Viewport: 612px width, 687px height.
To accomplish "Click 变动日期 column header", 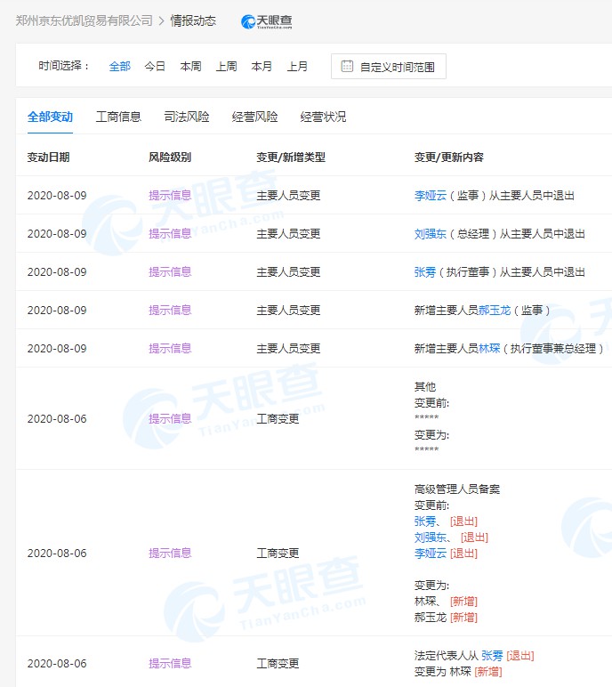I will 49,158.
